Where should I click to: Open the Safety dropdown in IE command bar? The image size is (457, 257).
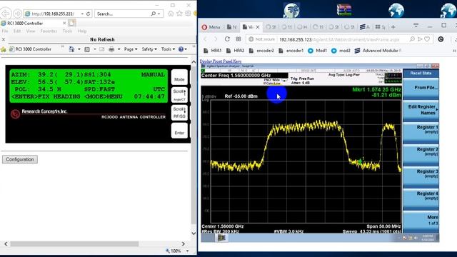[149, 49]
